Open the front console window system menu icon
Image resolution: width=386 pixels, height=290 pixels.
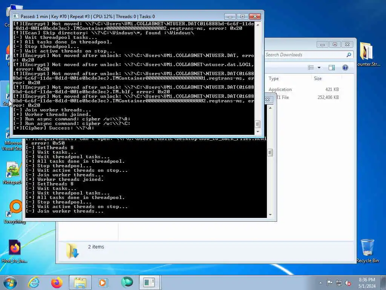(x=16, y=16)
